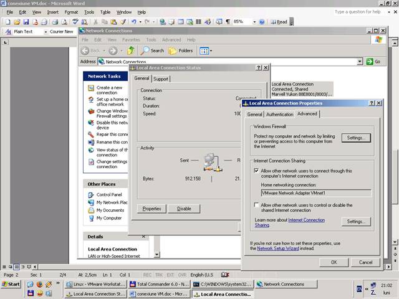Click the Courier New font box
Screen dimensions: 399x299
pyautogui.click(x=61, y=32)
